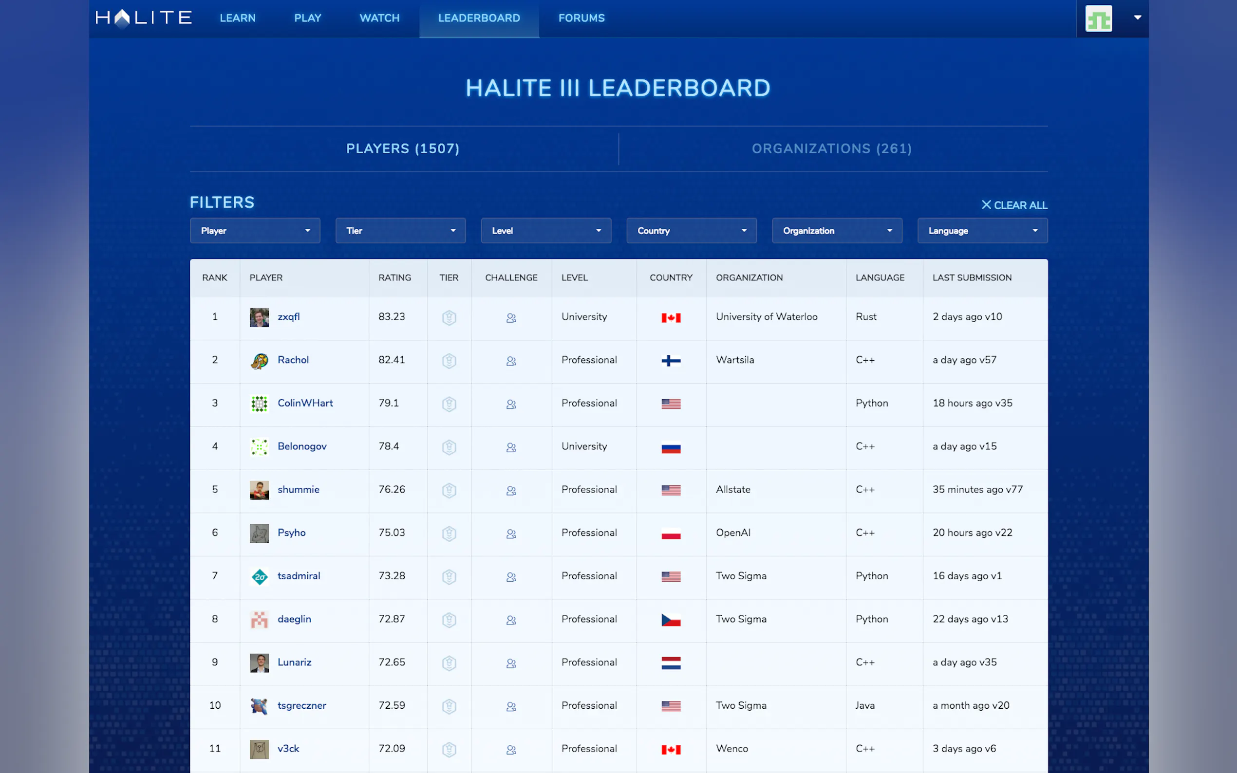Image resolution: width=1237 pixels, height=773 pixels.
Task: Open the Language filter dropdown
Action: 982,231
